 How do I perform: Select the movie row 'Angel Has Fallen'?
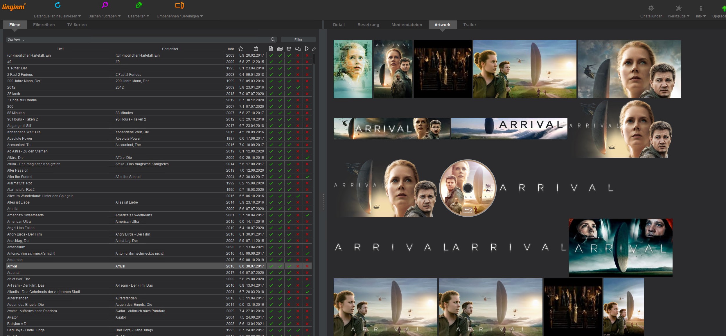pos(159,228)
